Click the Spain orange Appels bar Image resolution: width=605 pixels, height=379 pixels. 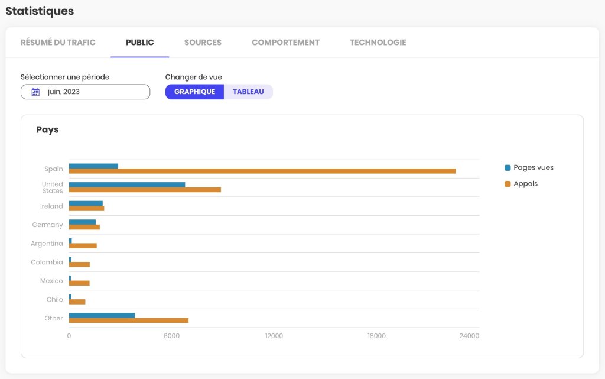262,171
